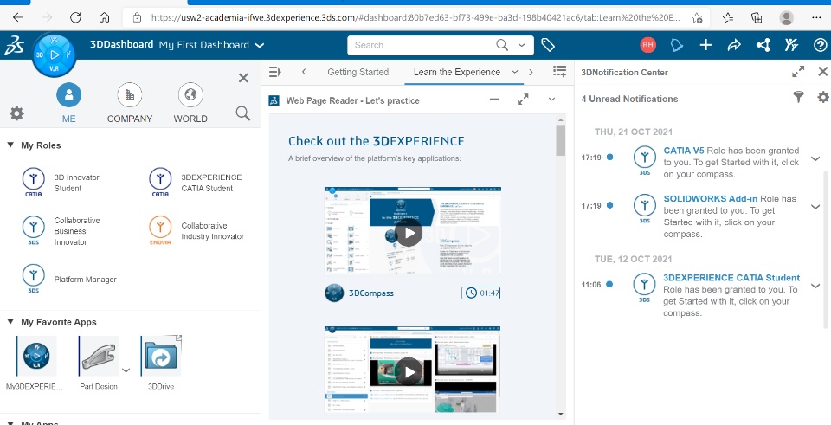Click the SOLIDWORKS Add-in notification link
Image resolution: width=831 pixels, height=425 pixels.
tap(711, 199)
